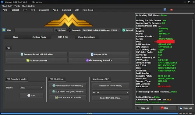Click Reset FRP (EDL Mode)
The width and height of the screenshot is (195, 115).
(111, 98)
